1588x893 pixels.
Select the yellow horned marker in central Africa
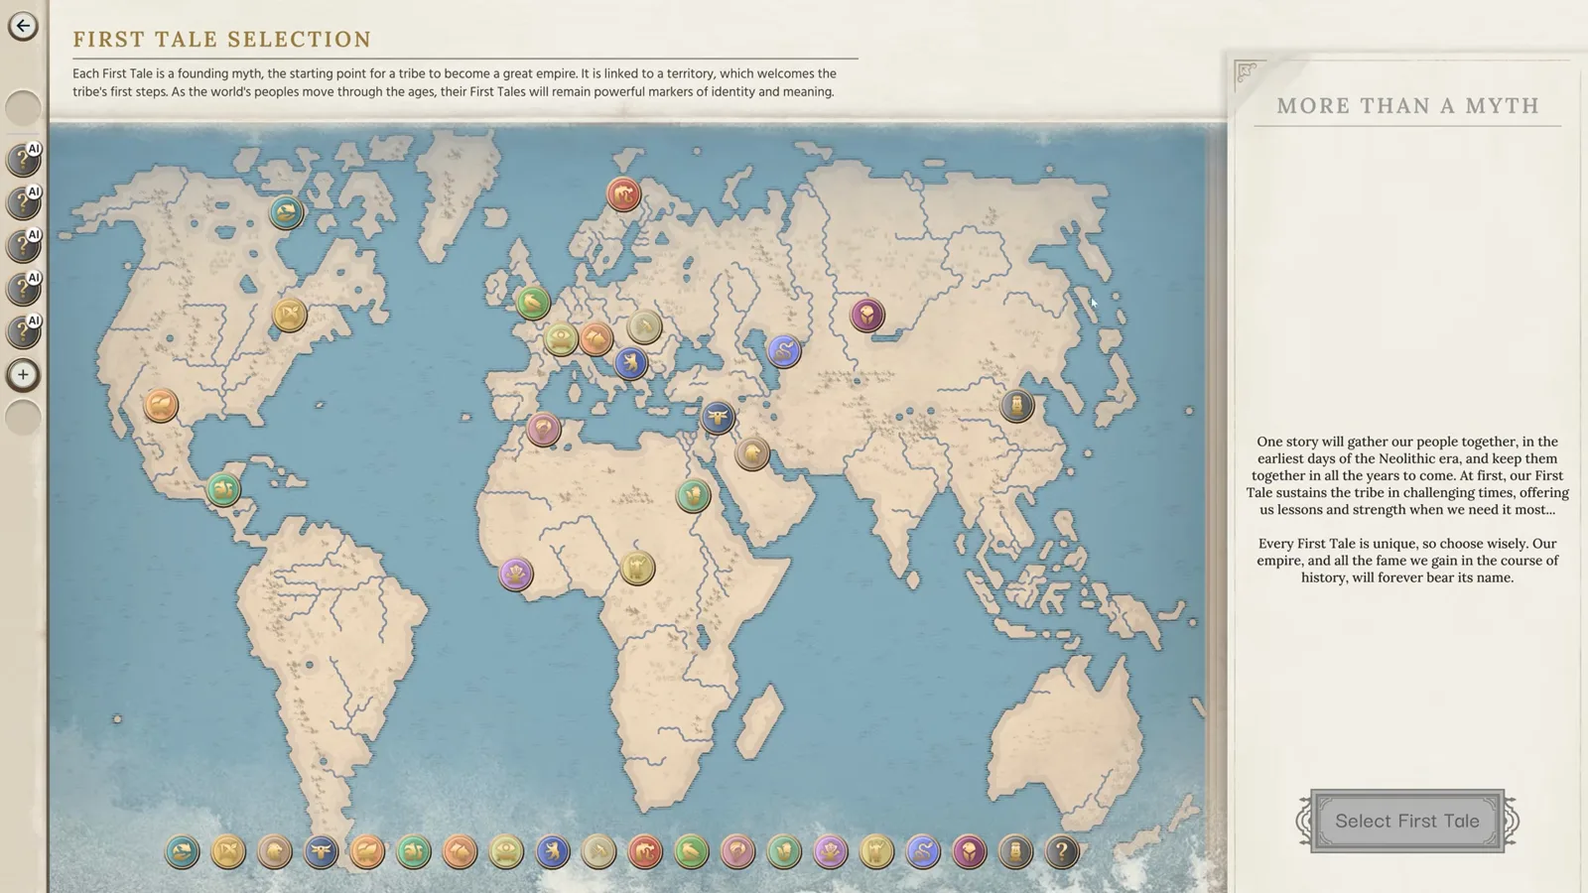click(637, 569)
